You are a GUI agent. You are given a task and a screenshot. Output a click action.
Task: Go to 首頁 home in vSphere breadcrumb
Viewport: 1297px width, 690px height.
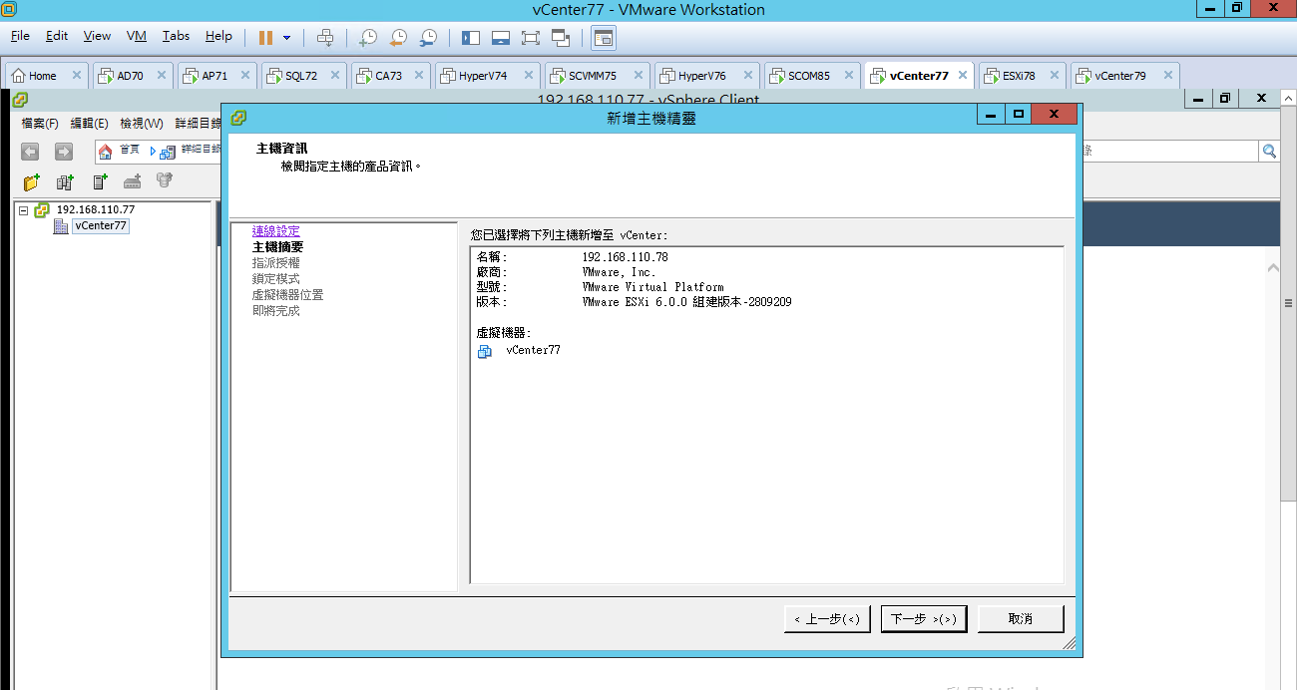pyautogui.click(x=119, y=151)
